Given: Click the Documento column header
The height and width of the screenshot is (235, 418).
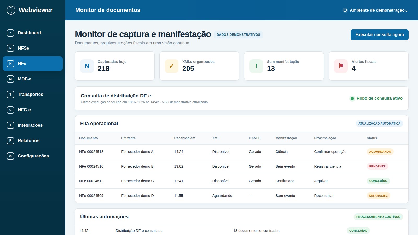Looking at the screenshot, I should (88, 138).
